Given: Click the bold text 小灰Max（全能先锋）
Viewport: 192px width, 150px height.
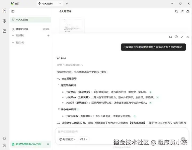Looking at the screenshot, I should coord(78,97).
